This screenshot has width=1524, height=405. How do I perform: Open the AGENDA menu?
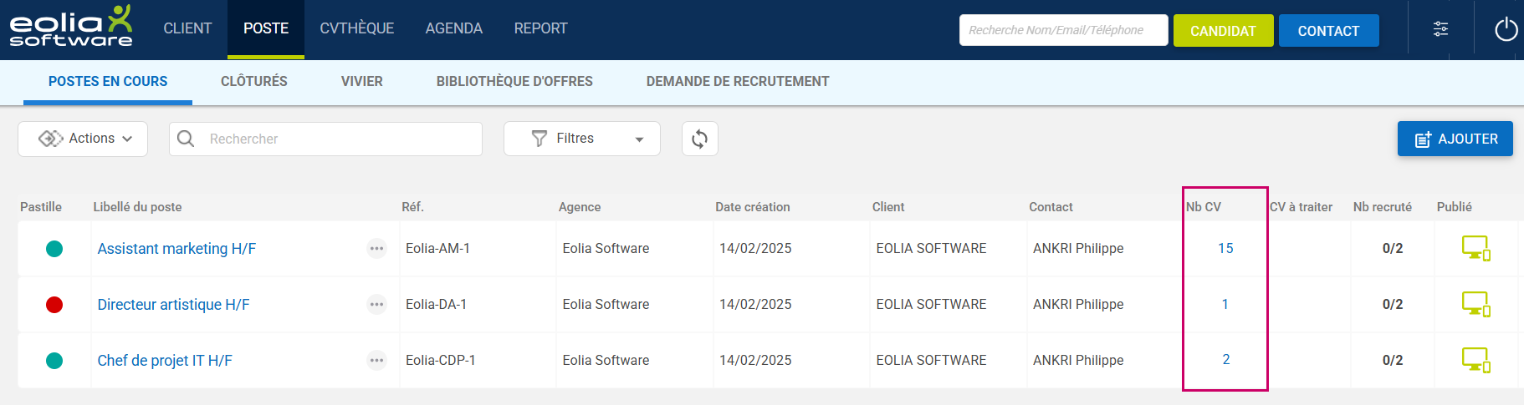pyautogui.click(x=453, y=28)
